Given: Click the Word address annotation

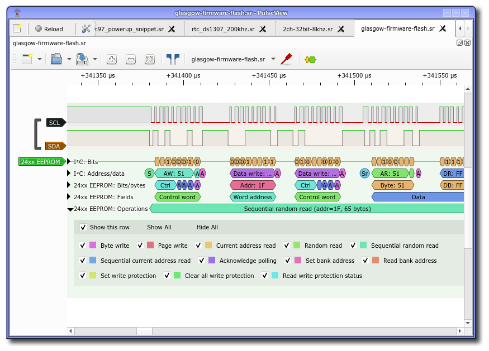Looking at the screenshot, I should click(x=253, y=197).
